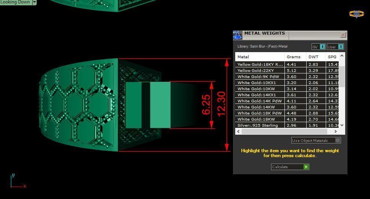Image resolution: width=370 pixels, height=199 pixels.
Task: Select the White Gold:18KW row
Action: click(x=287, y=119)
